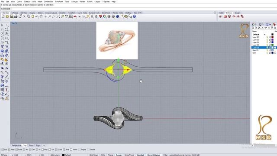Open the four-viewport layout icon
The width and height of the screenshot is (277, 156).
click(71, 16)
